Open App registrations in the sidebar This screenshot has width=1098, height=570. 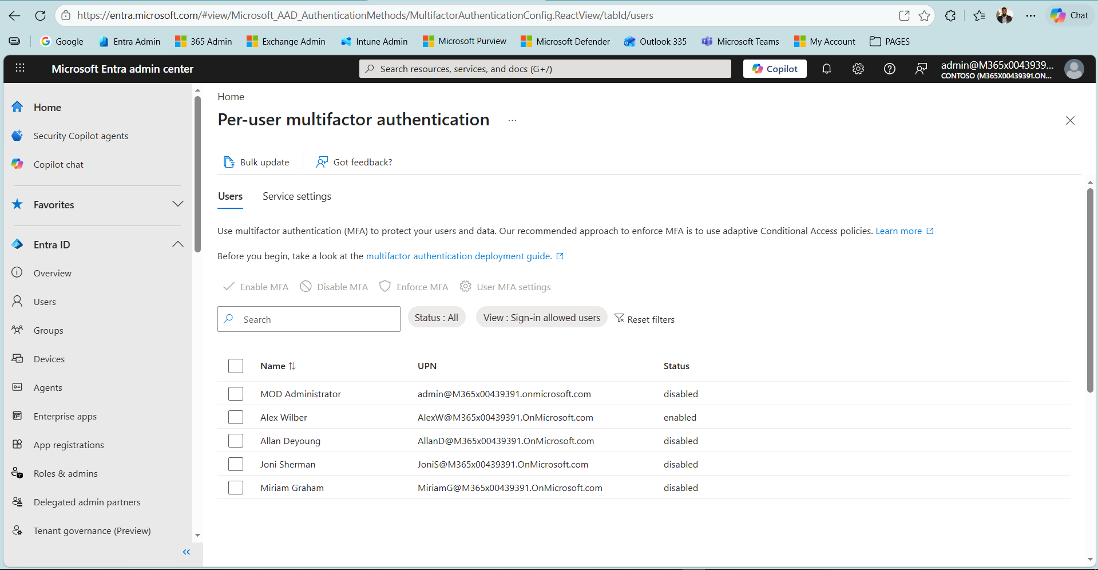click(x=69, y=445)
